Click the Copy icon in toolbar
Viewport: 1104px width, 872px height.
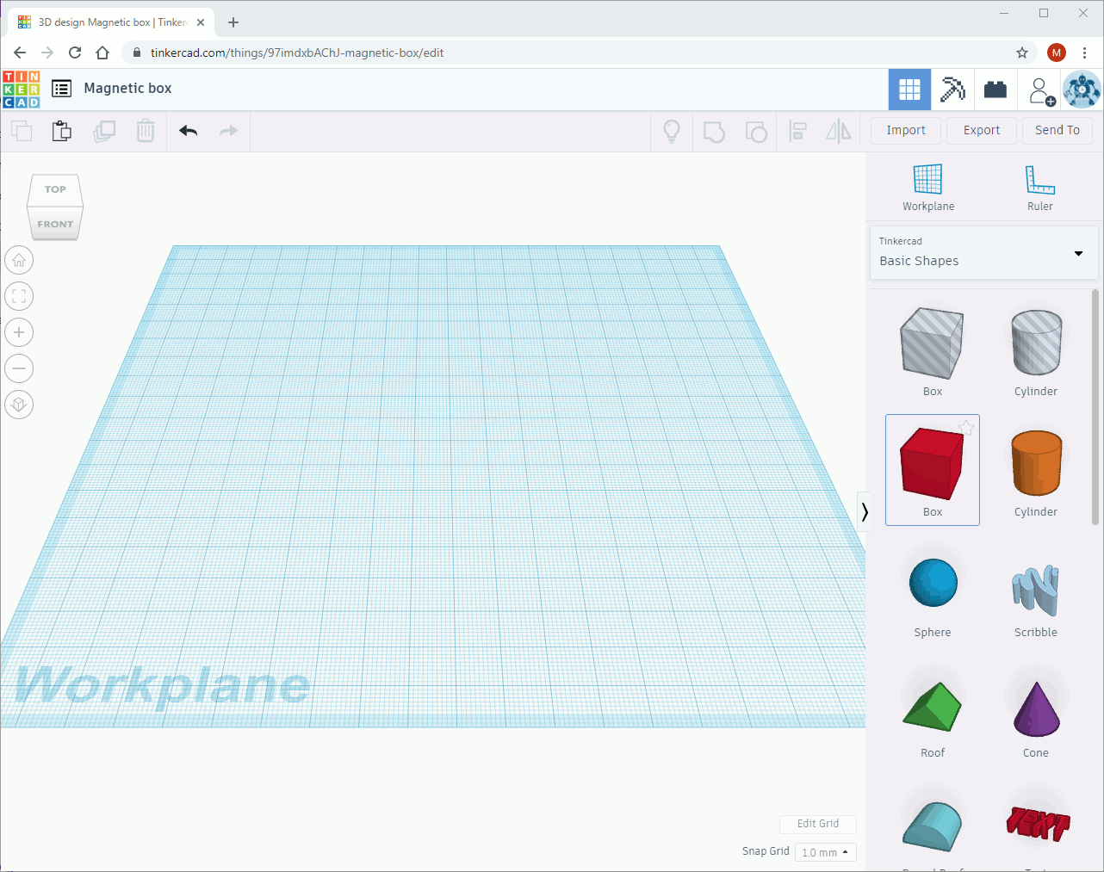(22, 131)
